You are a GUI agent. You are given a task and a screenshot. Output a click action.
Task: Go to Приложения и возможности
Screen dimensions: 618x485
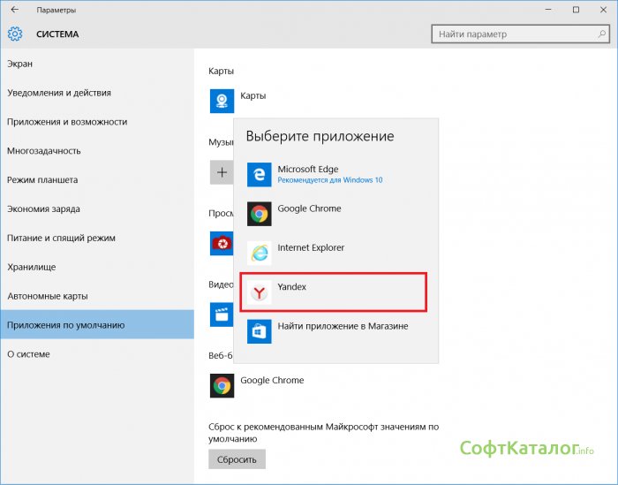[x=67, y=122]
